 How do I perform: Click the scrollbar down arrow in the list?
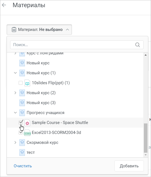coord(146,155)
